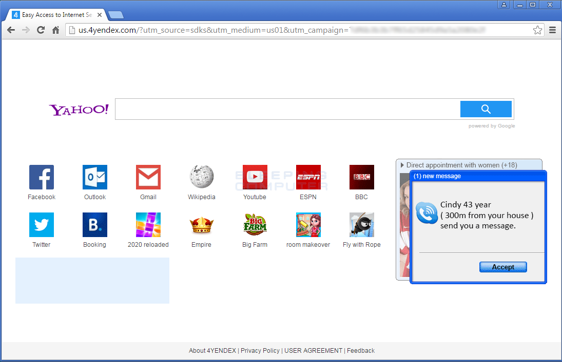Open the Twitter bird icon

42,225
